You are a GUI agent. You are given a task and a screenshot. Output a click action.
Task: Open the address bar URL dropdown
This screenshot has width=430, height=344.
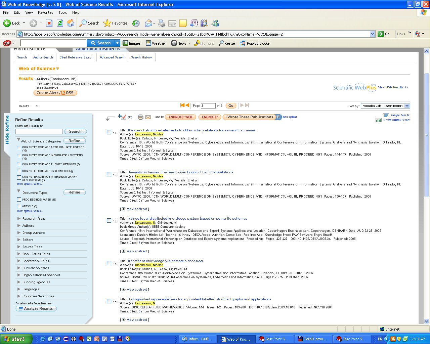[372, 34]
